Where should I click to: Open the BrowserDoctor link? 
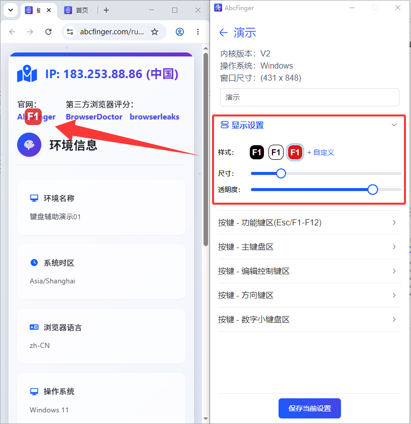tap(94, 117)
